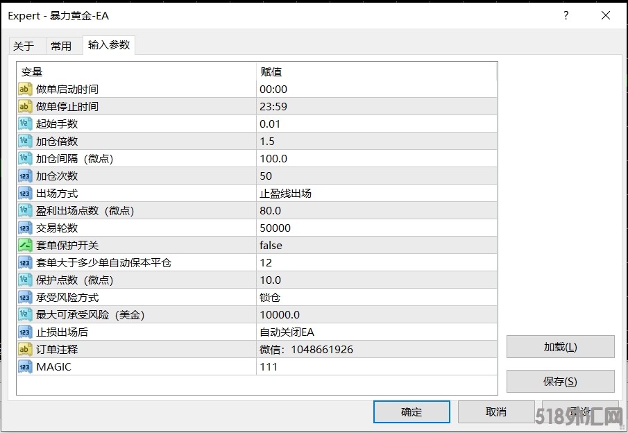628x433 pixels.
Task: Switch to the 关于 tab
Action: tap(24, 46)
